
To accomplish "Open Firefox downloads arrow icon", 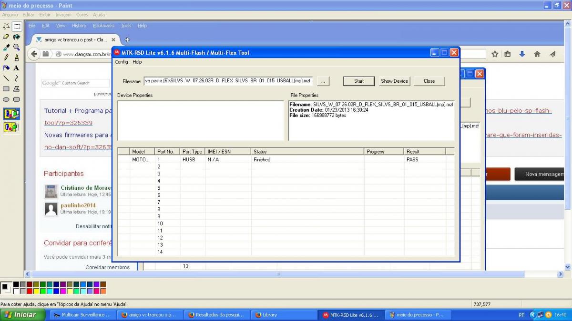I will coord(522,54).
